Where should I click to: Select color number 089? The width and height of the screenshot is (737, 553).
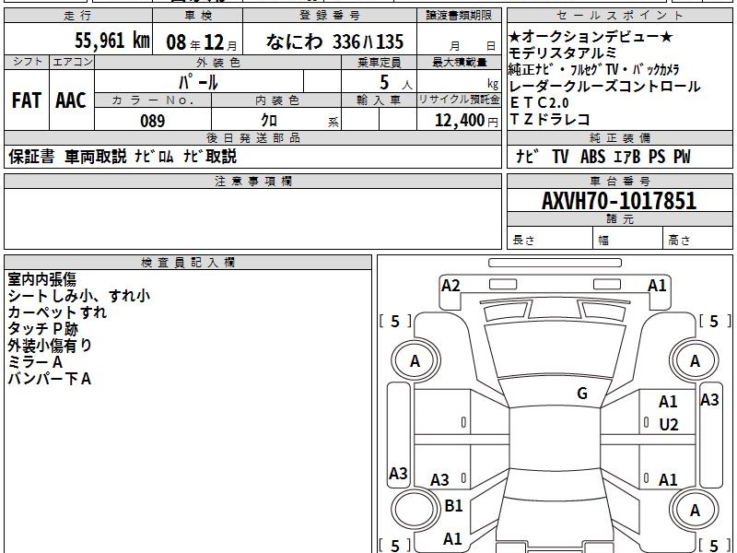coord(153,121)
